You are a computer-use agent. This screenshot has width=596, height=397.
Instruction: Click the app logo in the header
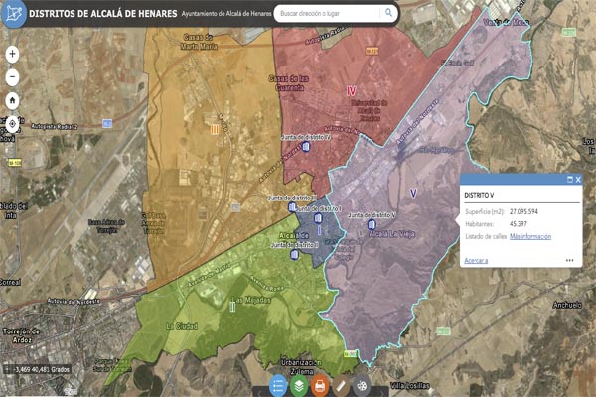coord(14,15)
